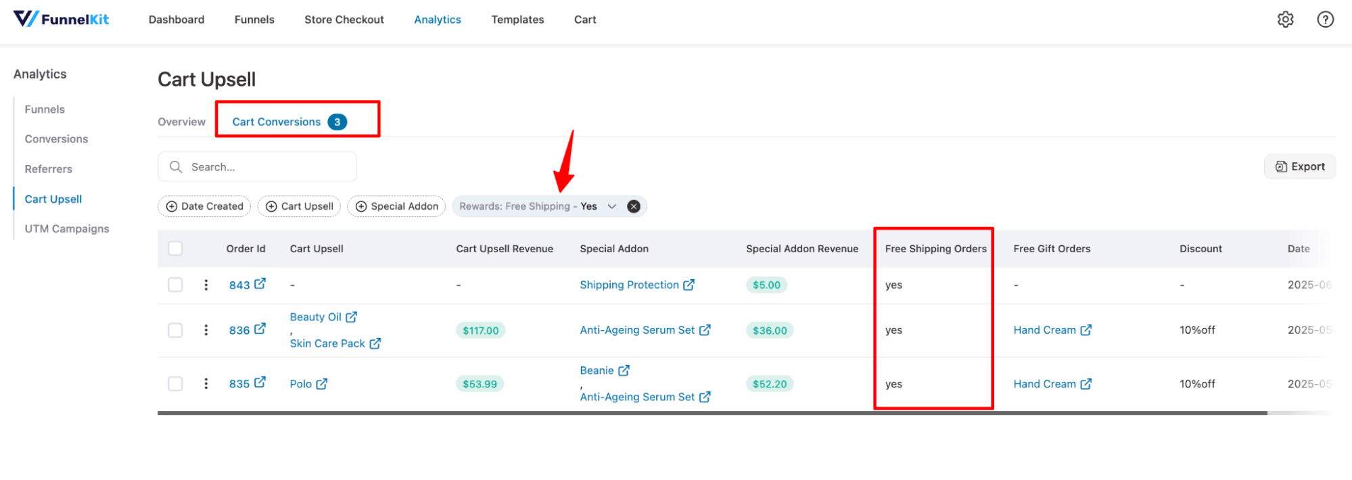The height and width of the screenshot is (480, 1352).
Task: Select UTM Campaigns in the Analytics sidebar
Action: coord(67,229)
